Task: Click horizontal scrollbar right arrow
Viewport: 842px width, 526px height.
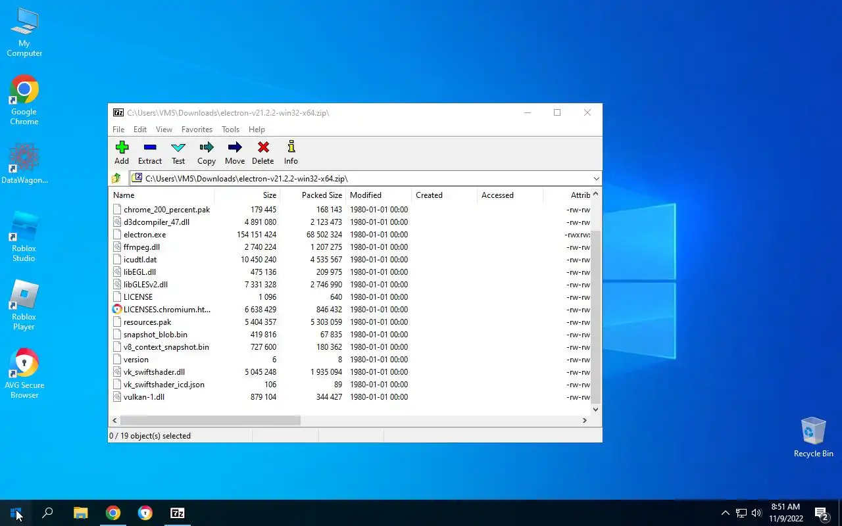Action: pos(585,420)
